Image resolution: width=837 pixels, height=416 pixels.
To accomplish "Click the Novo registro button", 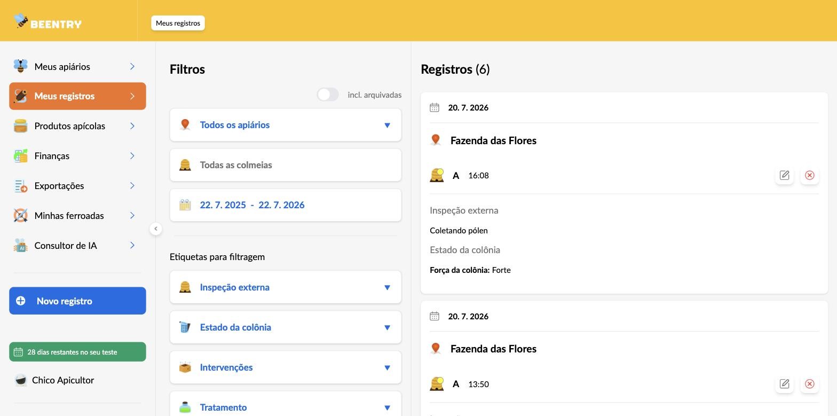I will (77, 301).
